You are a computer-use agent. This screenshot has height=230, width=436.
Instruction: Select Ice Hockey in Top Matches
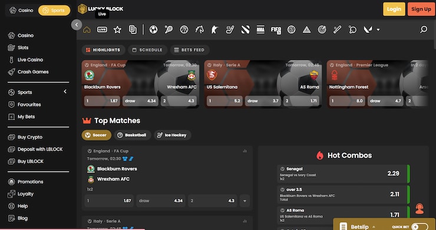coord(173,135)
